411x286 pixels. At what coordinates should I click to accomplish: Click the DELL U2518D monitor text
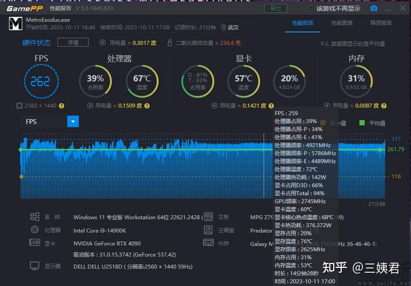point(133,267)
